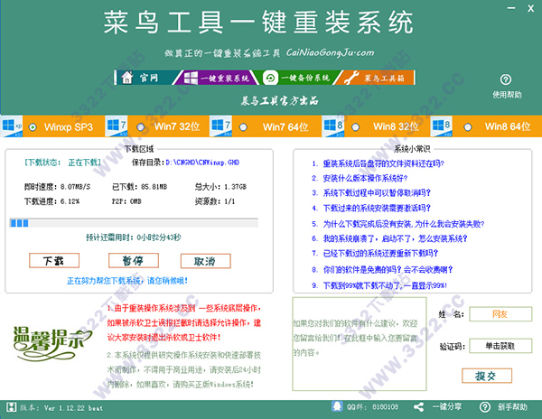Viewport: 542px width, 419px height.
Task: Click the green circular backup icon
Action: [x=270, y=78]
